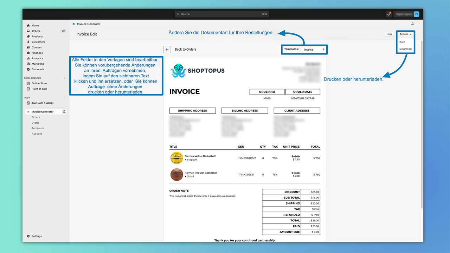
Task: Click the SHIPPING ADDRESS header box
Action: coord(192,111)
